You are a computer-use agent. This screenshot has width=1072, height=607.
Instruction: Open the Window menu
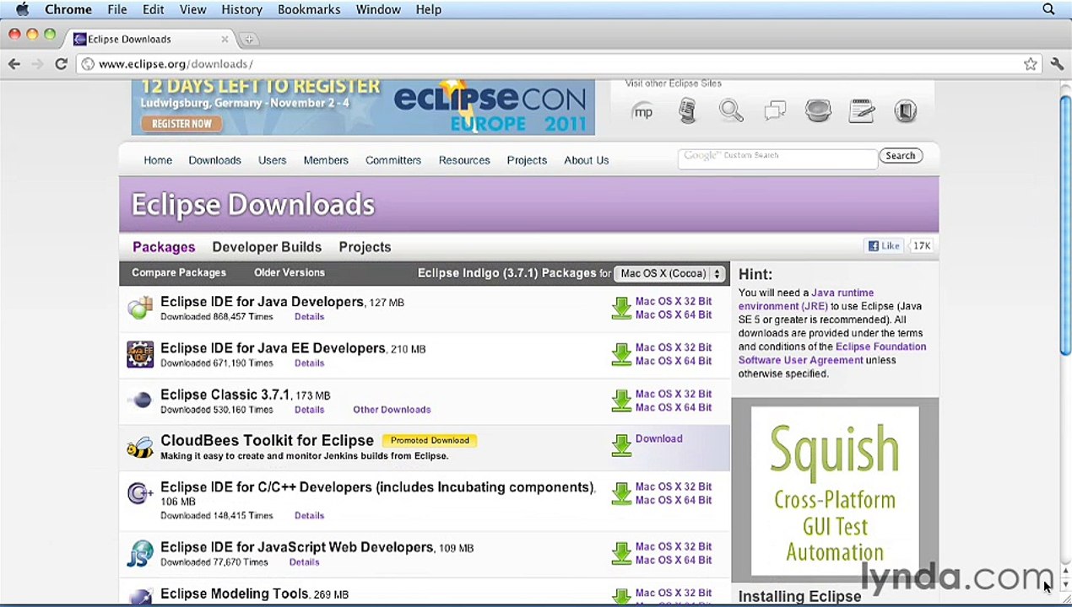point(378,9)
